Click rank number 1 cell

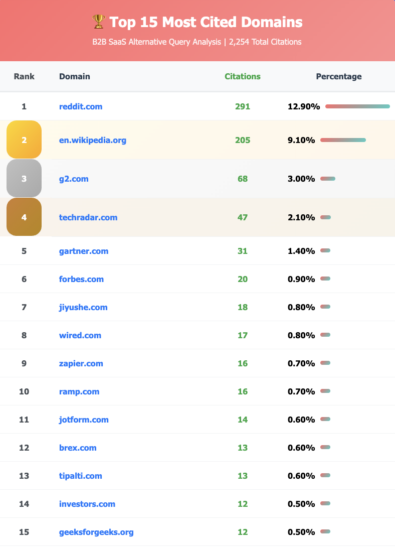tap(24, 106)
